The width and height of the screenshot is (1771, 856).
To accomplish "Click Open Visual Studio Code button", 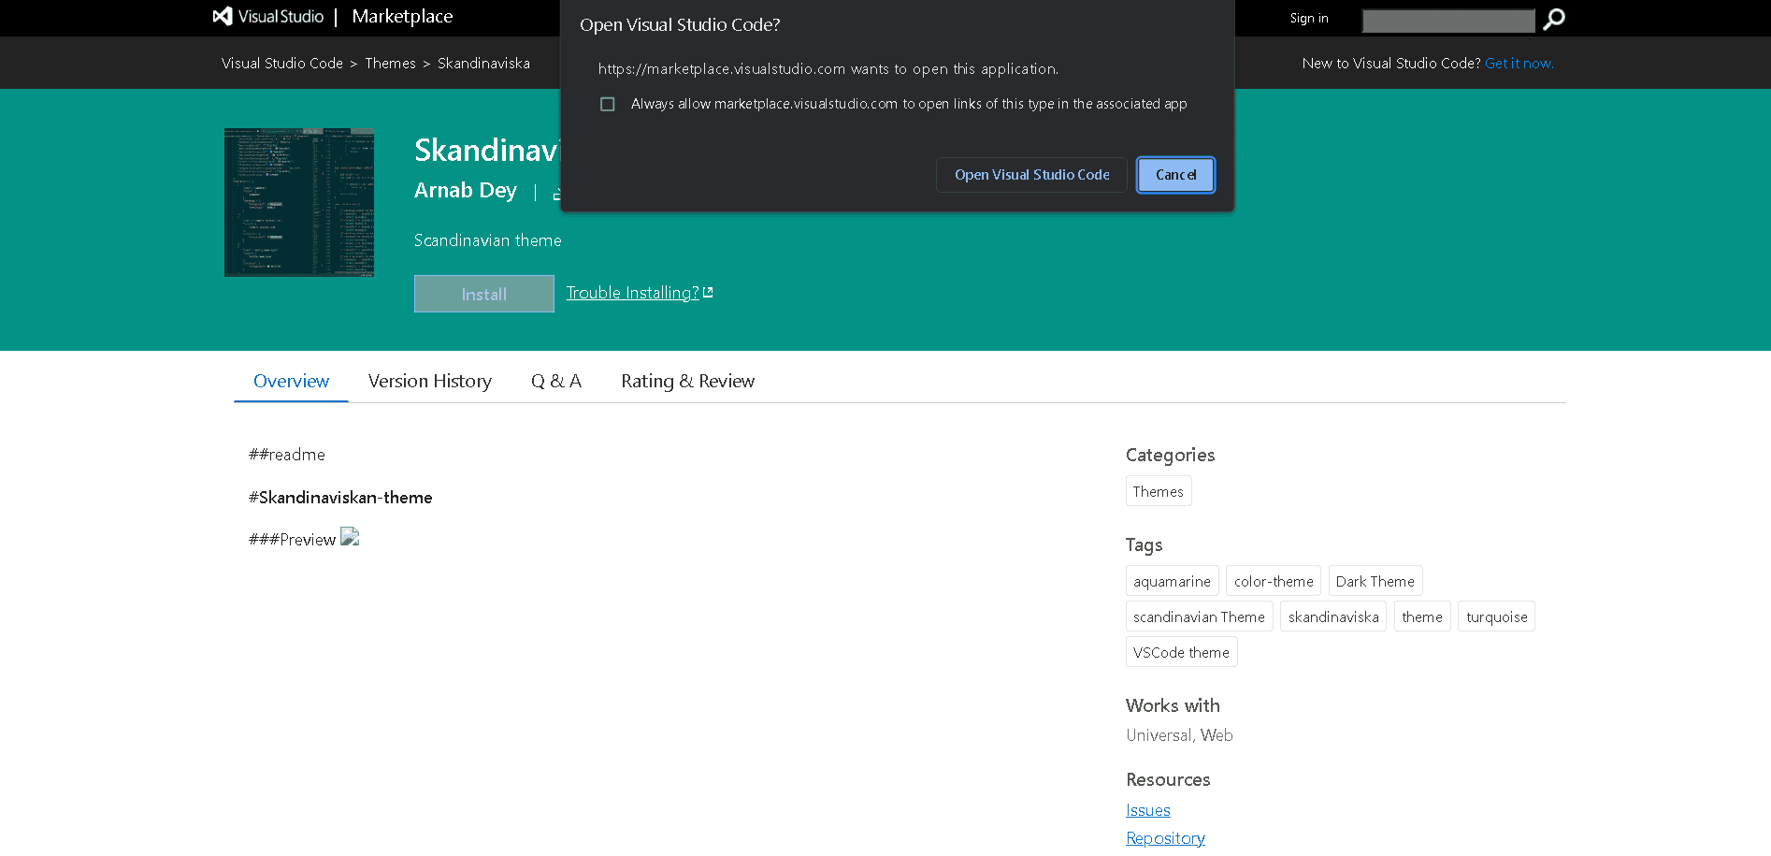I will tap(1031, 175).
